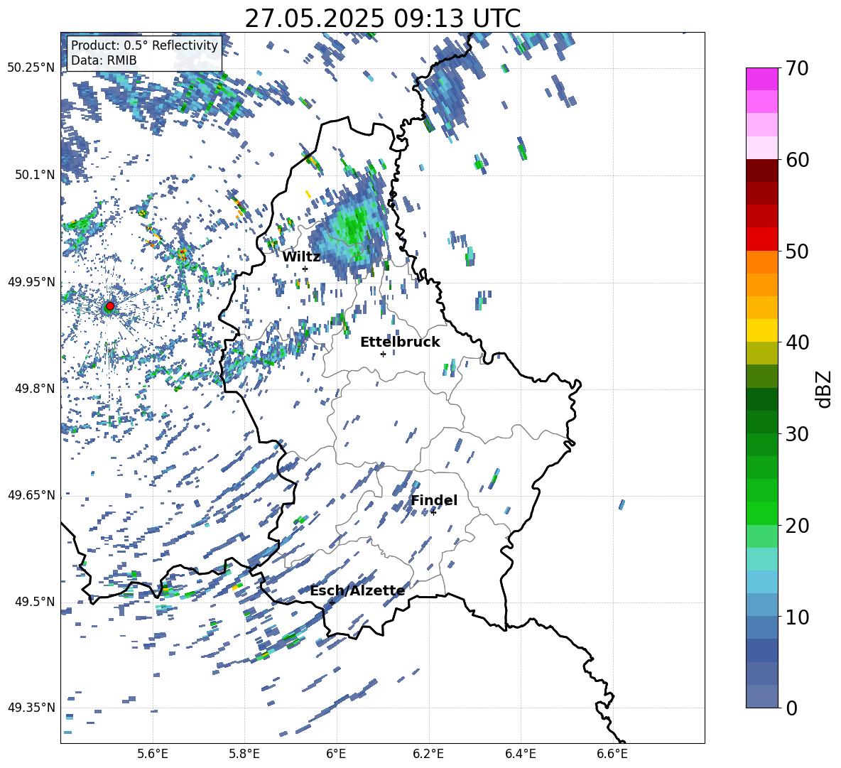Click the Wiltz station cross marker
Viewport: 841px width, 768px height.
click(x=305, y=269)
